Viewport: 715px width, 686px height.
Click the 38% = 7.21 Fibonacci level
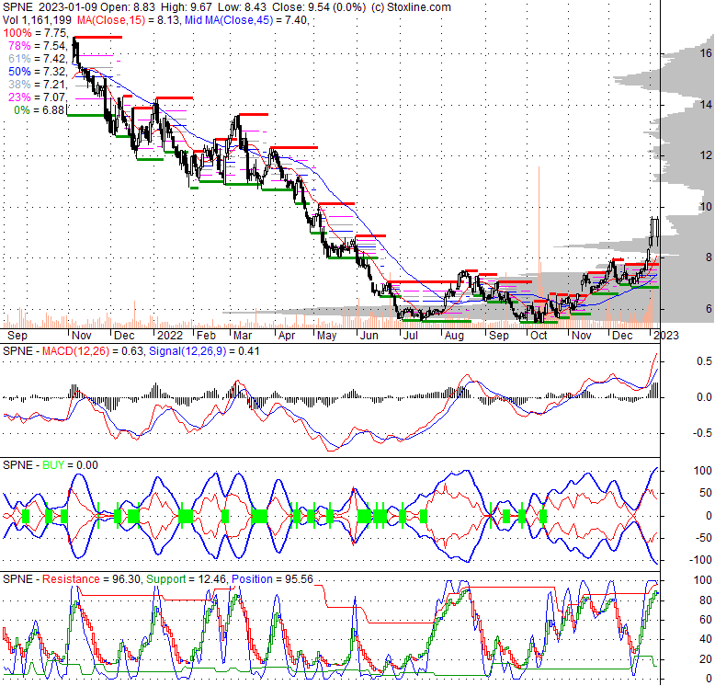pyautogui.click(x=38, y=85)
